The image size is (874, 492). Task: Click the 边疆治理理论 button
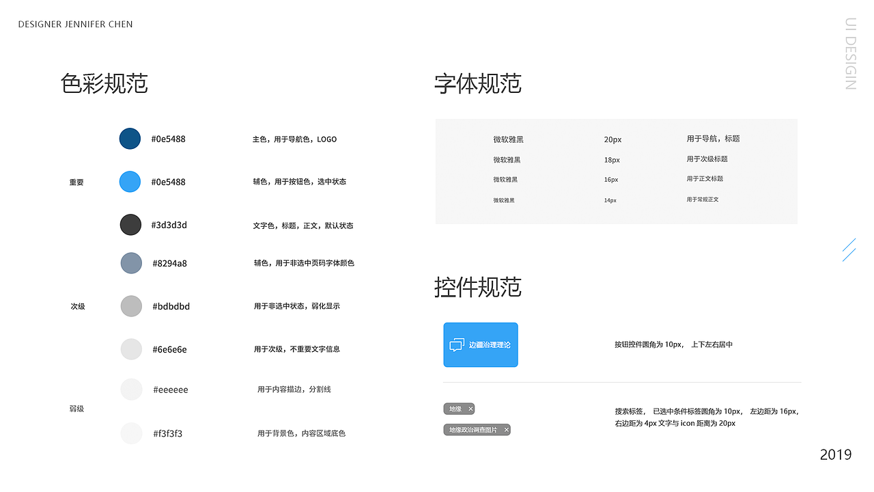(x=481, y=344)
